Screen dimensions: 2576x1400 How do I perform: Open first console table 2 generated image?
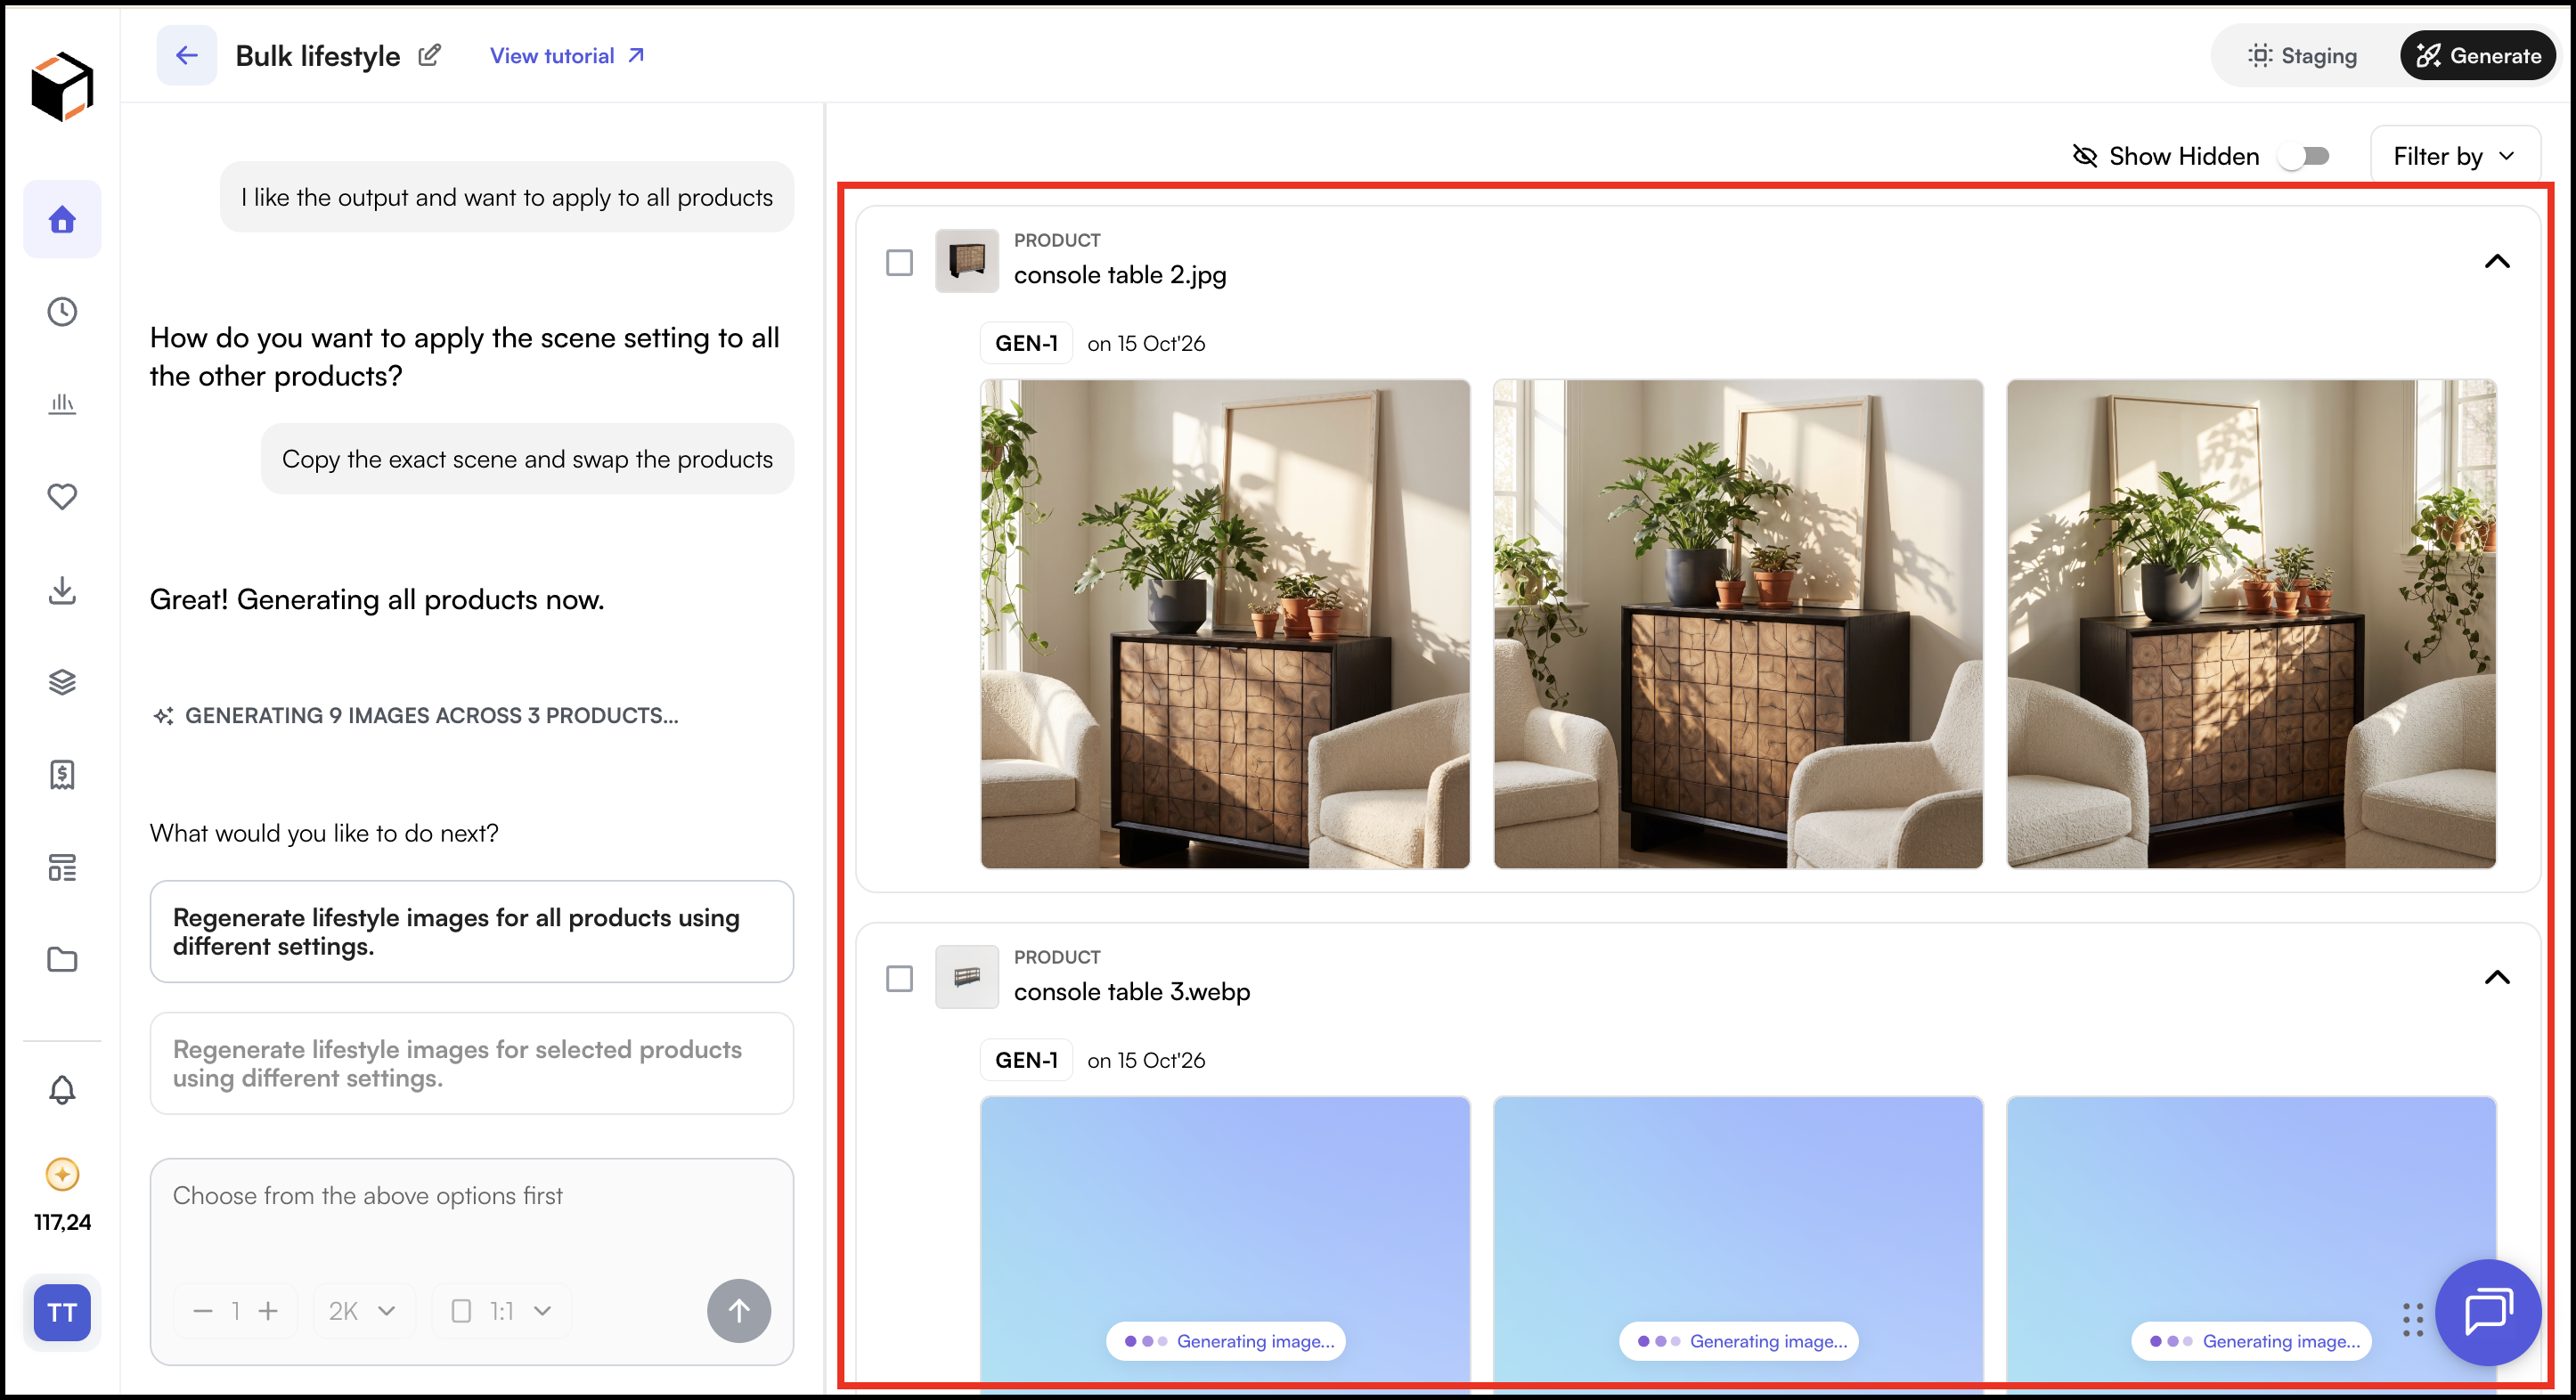(x=1224, y=623)
